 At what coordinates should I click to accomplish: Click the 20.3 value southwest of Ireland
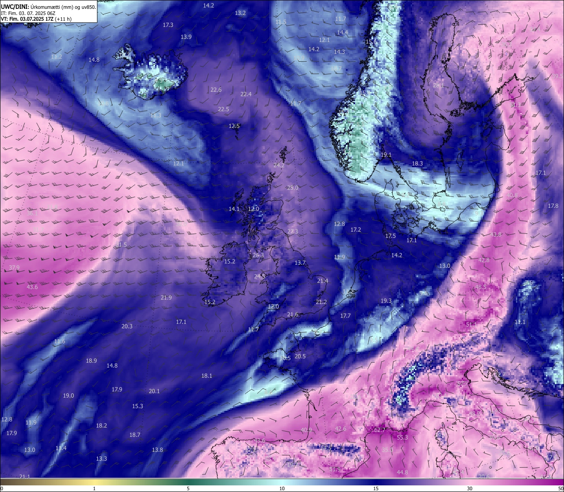[x=127, y=327]
